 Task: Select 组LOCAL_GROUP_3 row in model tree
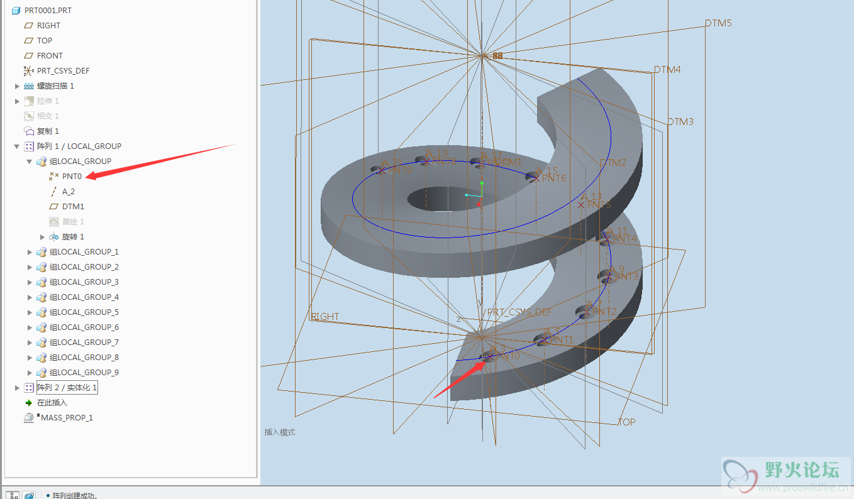(77, 282)
